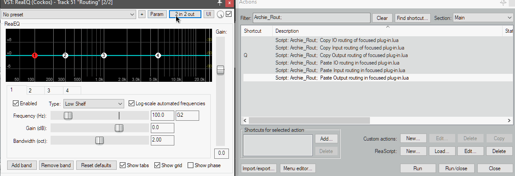Click the Gain (dB) slider handle
The width and height of the screenshot is (515, 176).
coord(119,128)
